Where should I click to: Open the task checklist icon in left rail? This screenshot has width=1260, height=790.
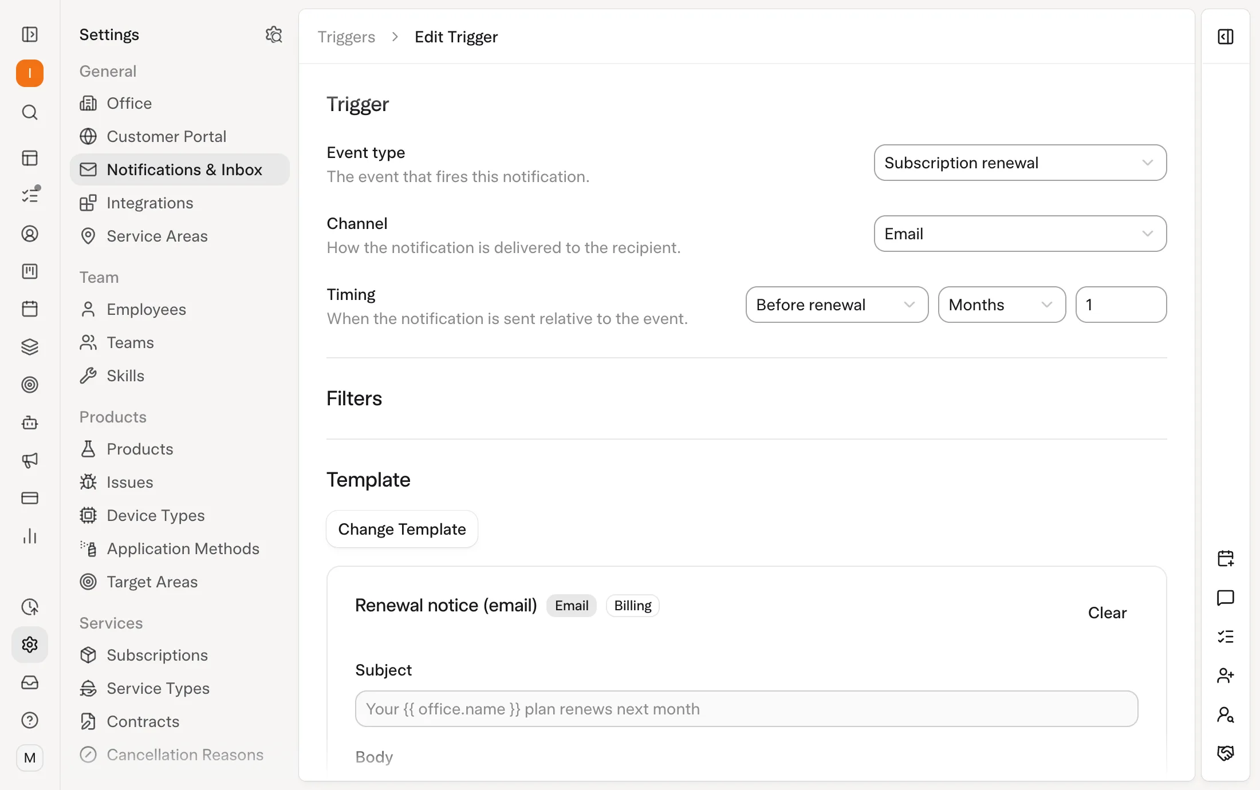tap(30, 196)
